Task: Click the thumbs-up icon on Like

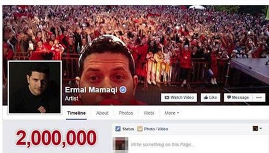Action: [x=206, y=97]
